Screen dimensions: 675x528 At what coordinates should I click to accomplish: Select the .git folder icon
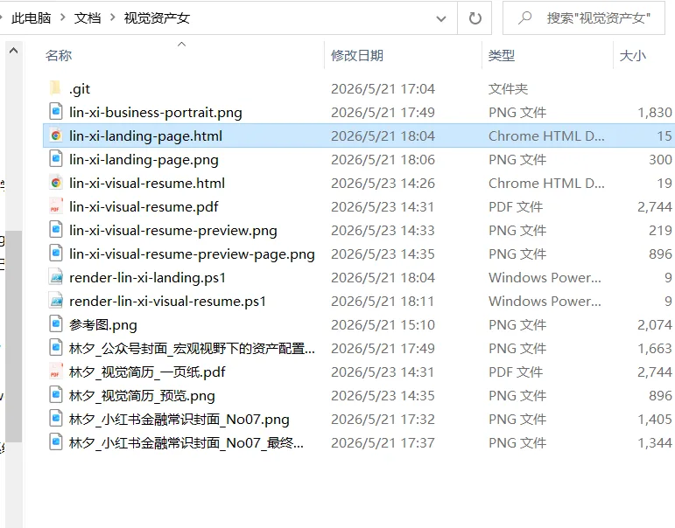point(55,88)
